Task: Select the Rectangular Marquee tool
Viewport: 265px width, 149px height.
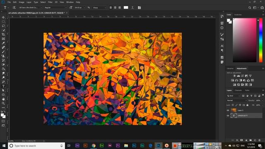Action: pos(3,22)
